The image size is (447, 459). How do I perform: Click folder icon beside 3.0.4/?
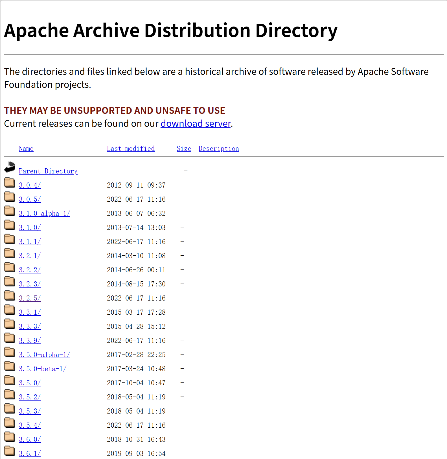point(10,182)
